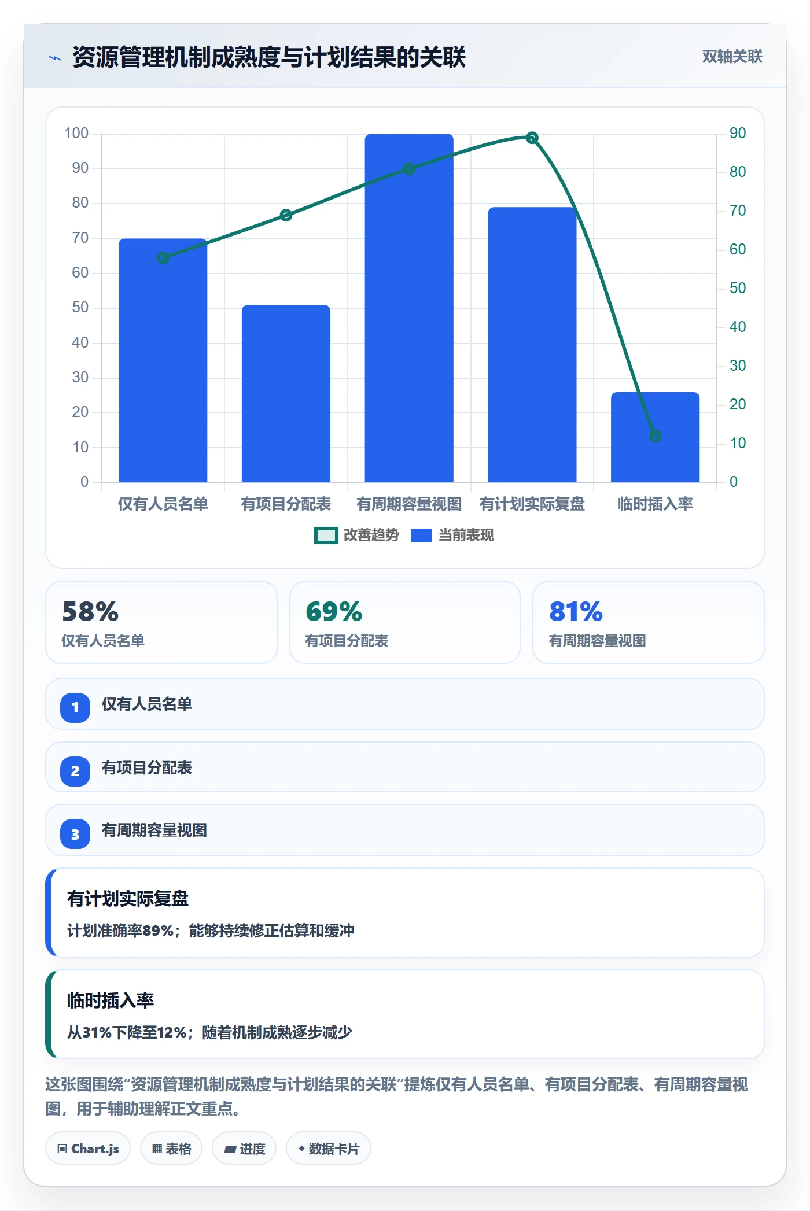Screen dimensions: 810x1211
Task: Click the 当前表现 legend text
Action: 466,536
